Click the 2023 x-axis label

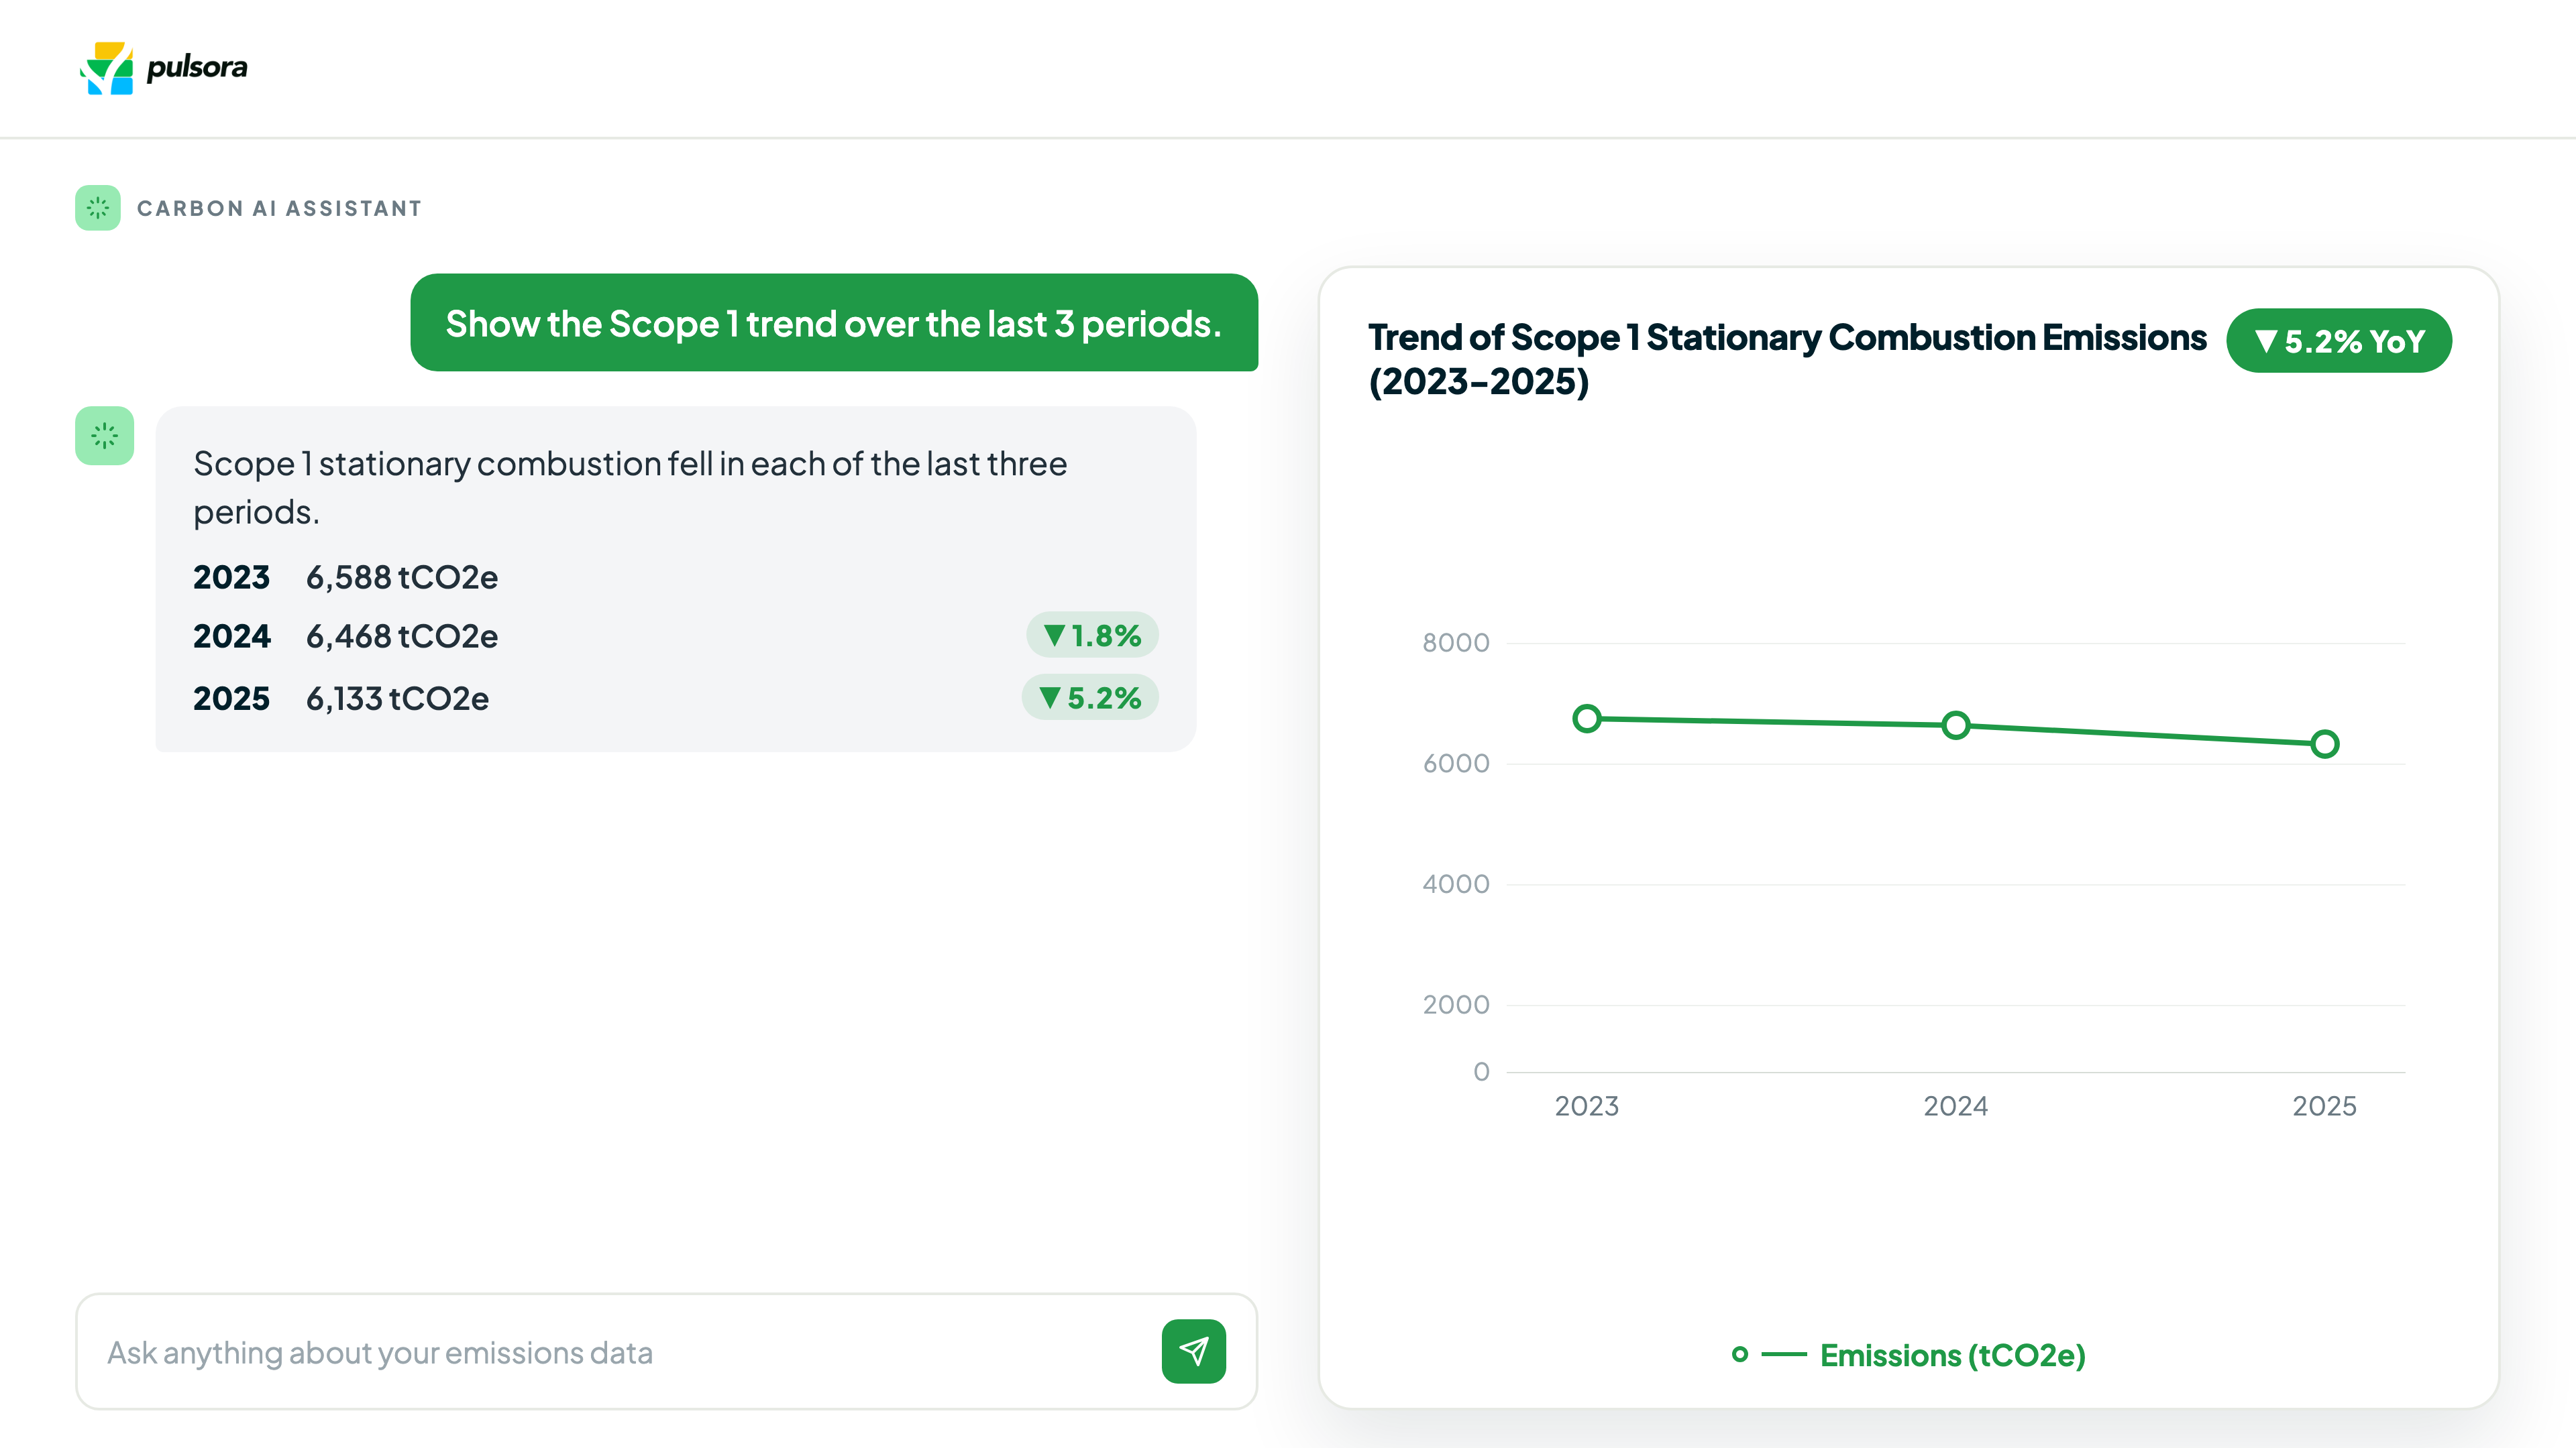[1587, 1106]
